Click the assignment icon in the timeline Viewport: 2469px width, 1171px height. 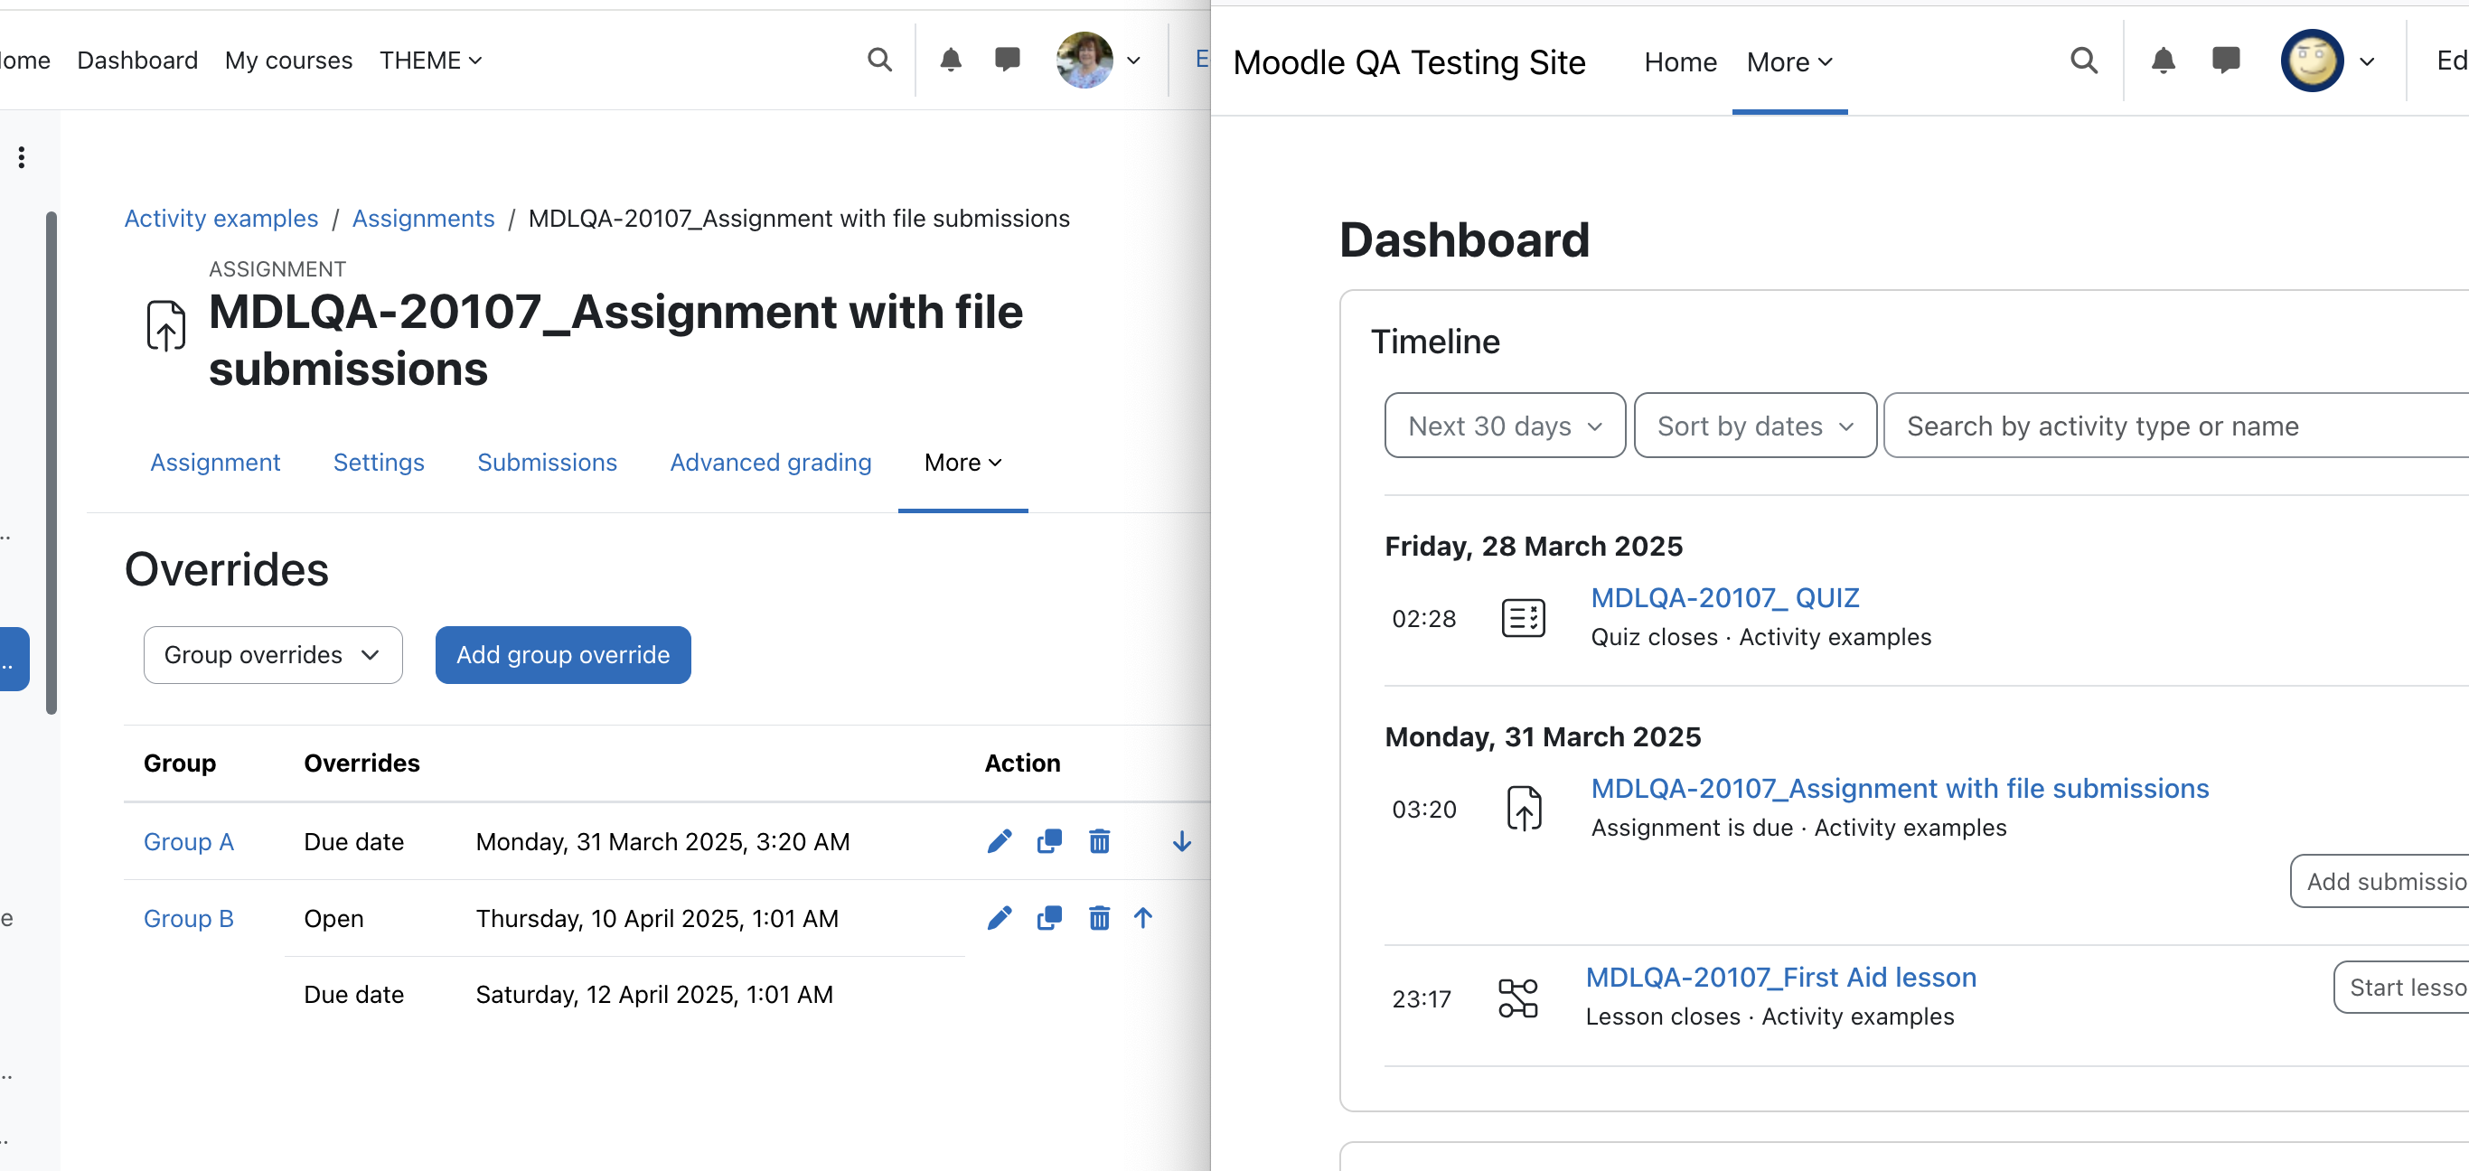(1523, 808)
